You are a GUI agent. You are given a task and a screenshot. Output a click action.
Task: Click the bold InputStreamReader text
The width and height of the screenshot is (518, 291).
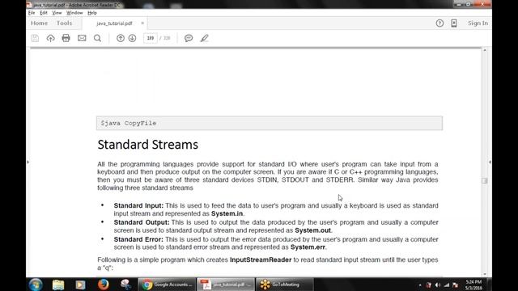pos(261,259)
